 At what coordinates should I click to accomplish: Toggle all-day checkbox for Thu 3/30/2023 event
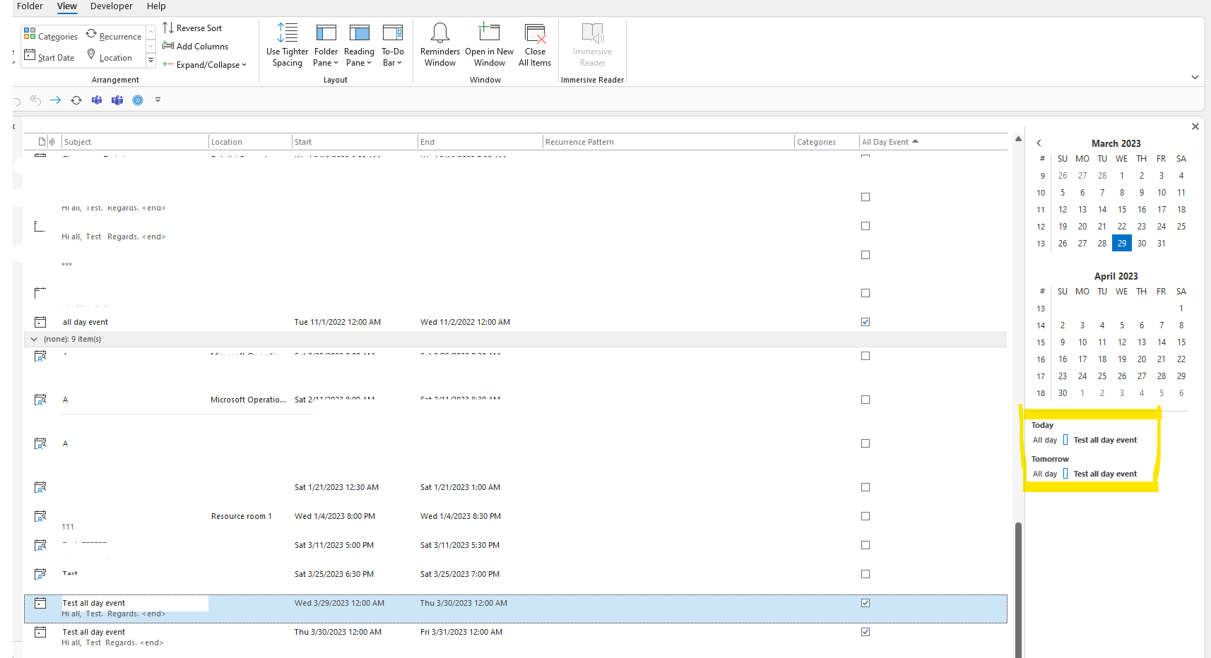tap(866, 632)
